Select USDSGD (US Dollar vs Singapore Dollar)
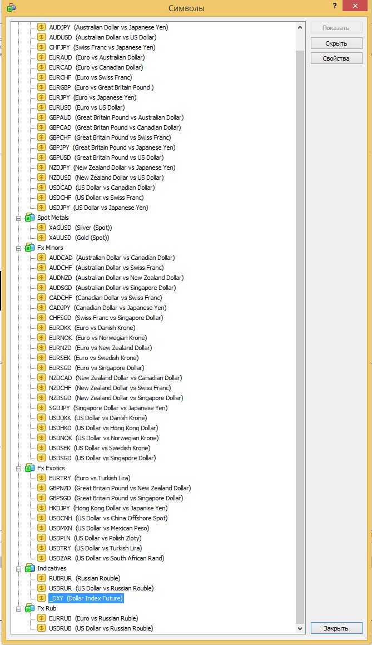The width and height of the screenshot is (372, 645). [102, 458]
